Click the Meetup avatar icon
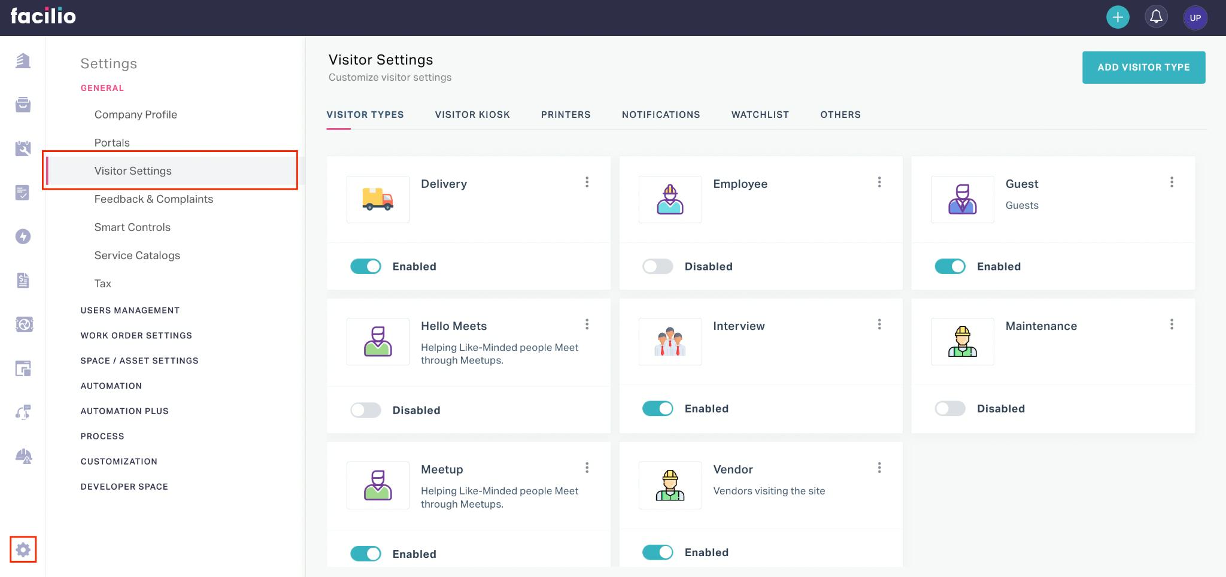This screenshot has height=577, width=1226. pyautogui.click(x=378, y=485)
